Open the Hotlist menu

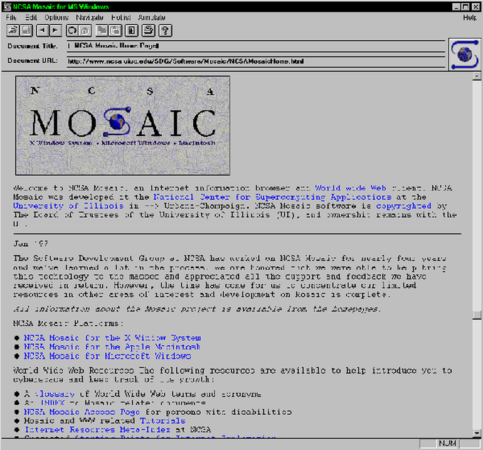click(x=121, y=18)
